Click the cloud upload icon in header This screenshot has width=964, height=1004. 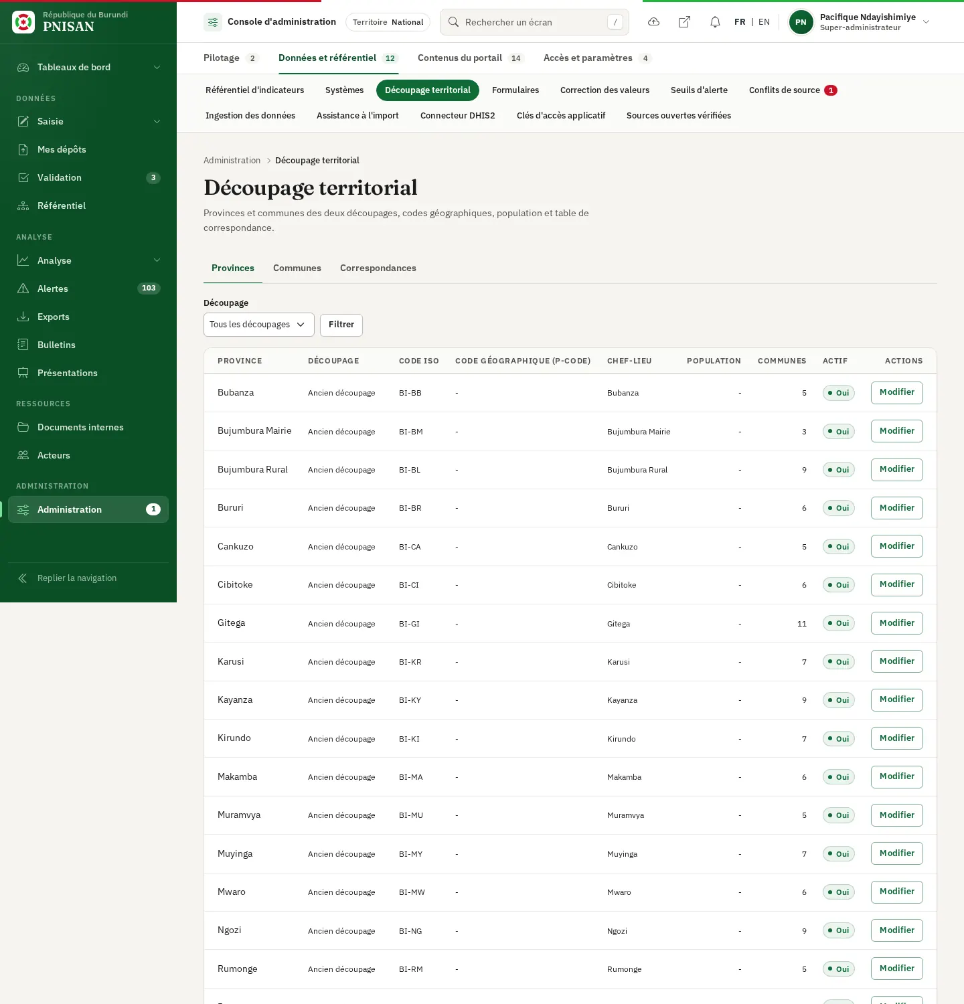(x=653, y=22)
